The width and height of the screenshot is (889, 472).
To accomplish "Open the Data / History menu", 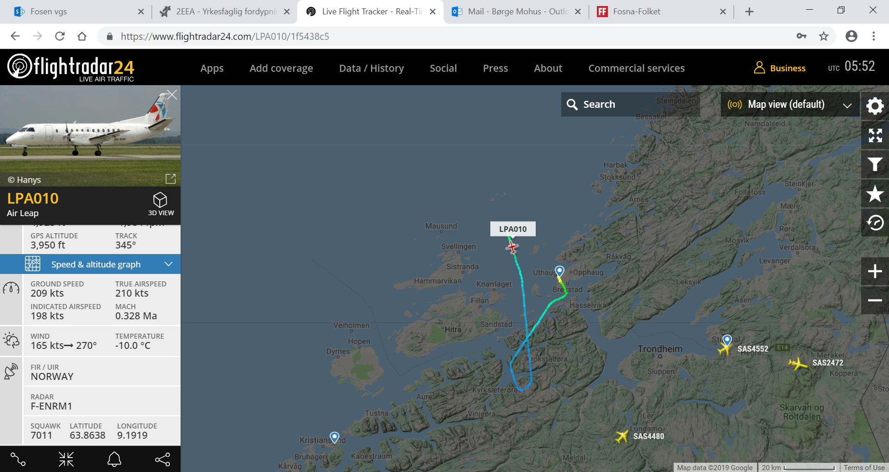I will [371, 68].
